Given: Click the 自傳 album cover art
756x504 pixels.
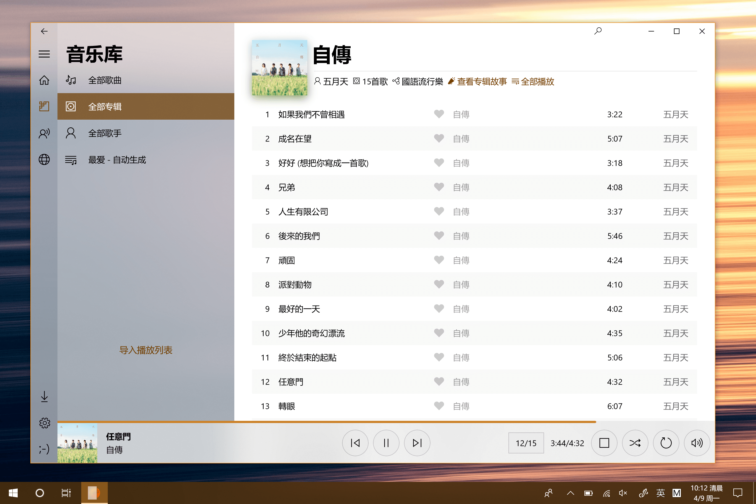Looking at the screenshot, I should point(279,67).
